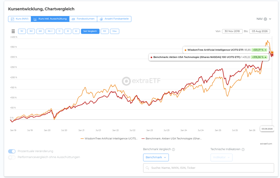Toggle Benchmark series in chart legend

(171, 139)
